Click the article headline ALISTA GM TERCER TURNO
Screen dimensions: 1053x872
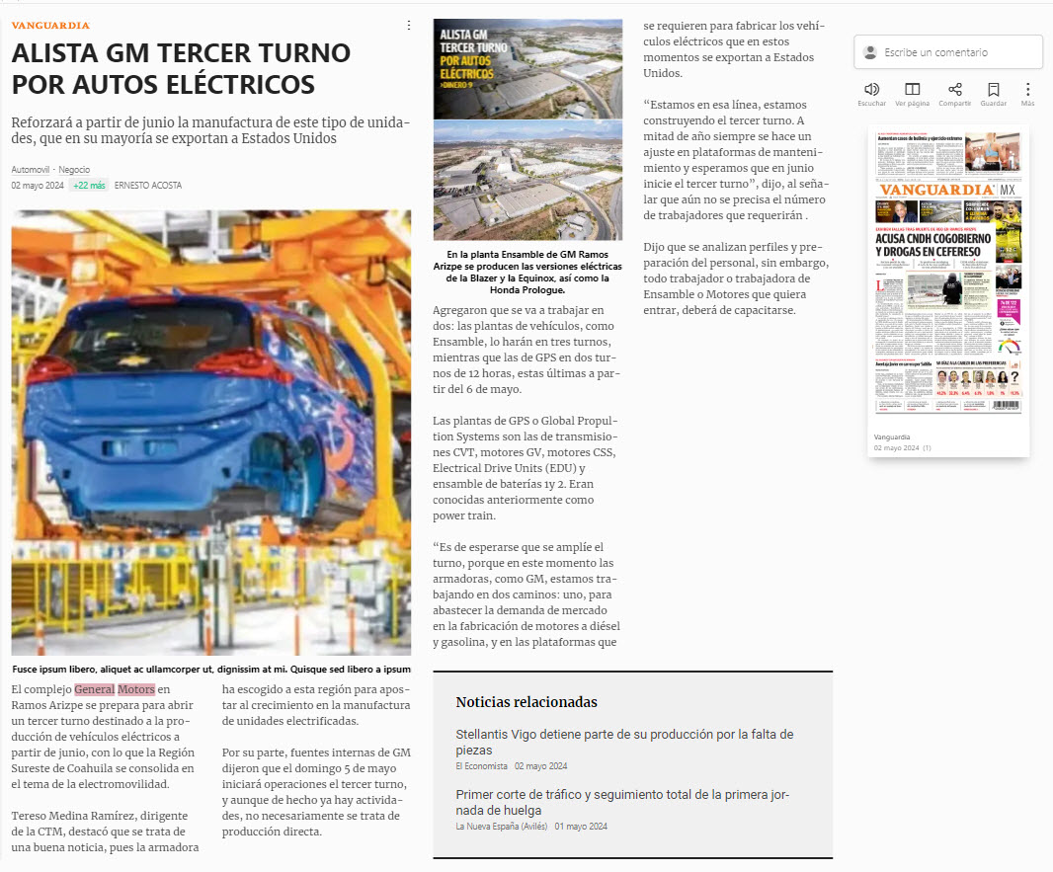point(182,68)
